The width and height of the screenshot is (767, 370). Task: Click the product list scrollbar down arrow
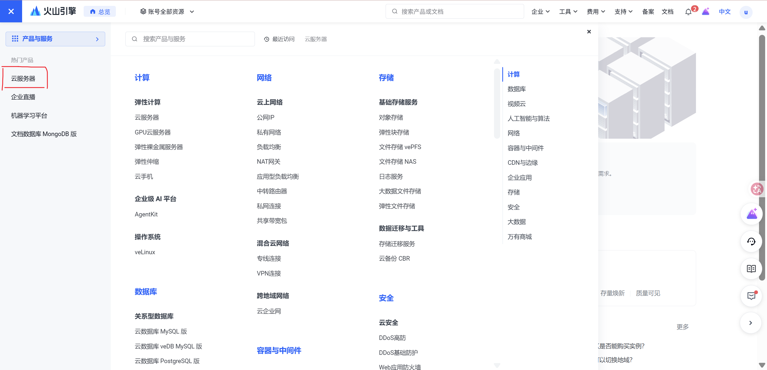tap(497, 365)
